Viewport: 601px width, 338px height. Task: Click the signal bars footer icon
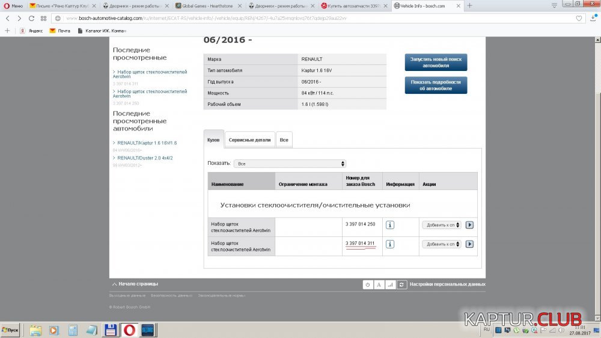[x=390, y=284]
